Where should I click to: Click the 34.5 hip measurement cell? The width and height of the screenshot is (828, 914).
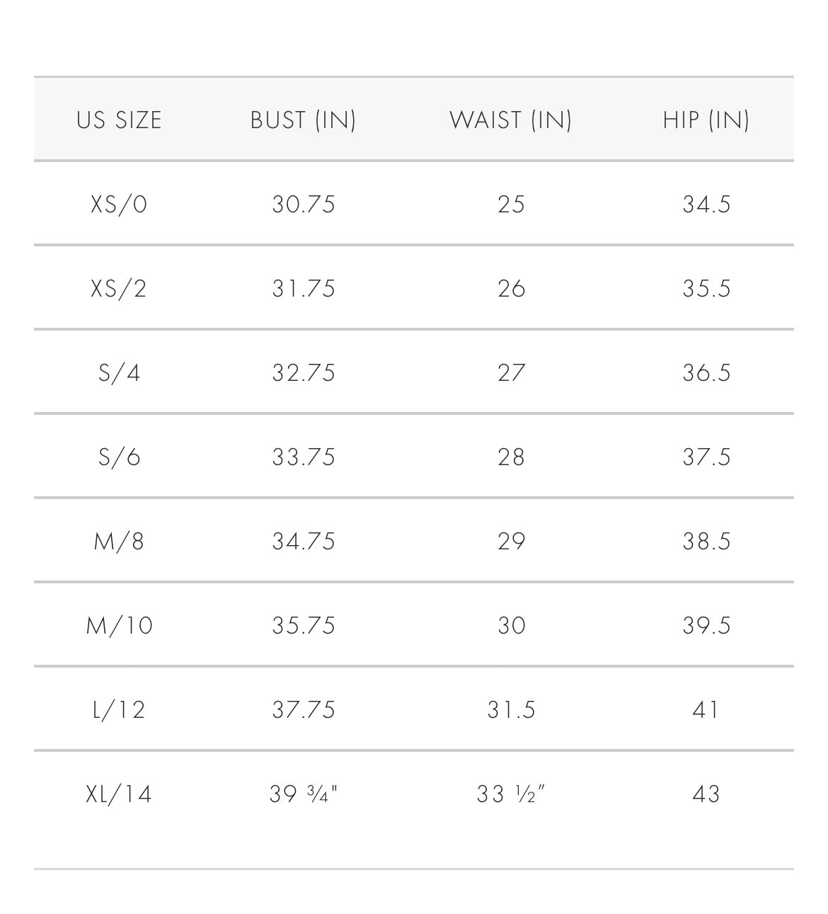pyautogui.click(x=706, y=205)
